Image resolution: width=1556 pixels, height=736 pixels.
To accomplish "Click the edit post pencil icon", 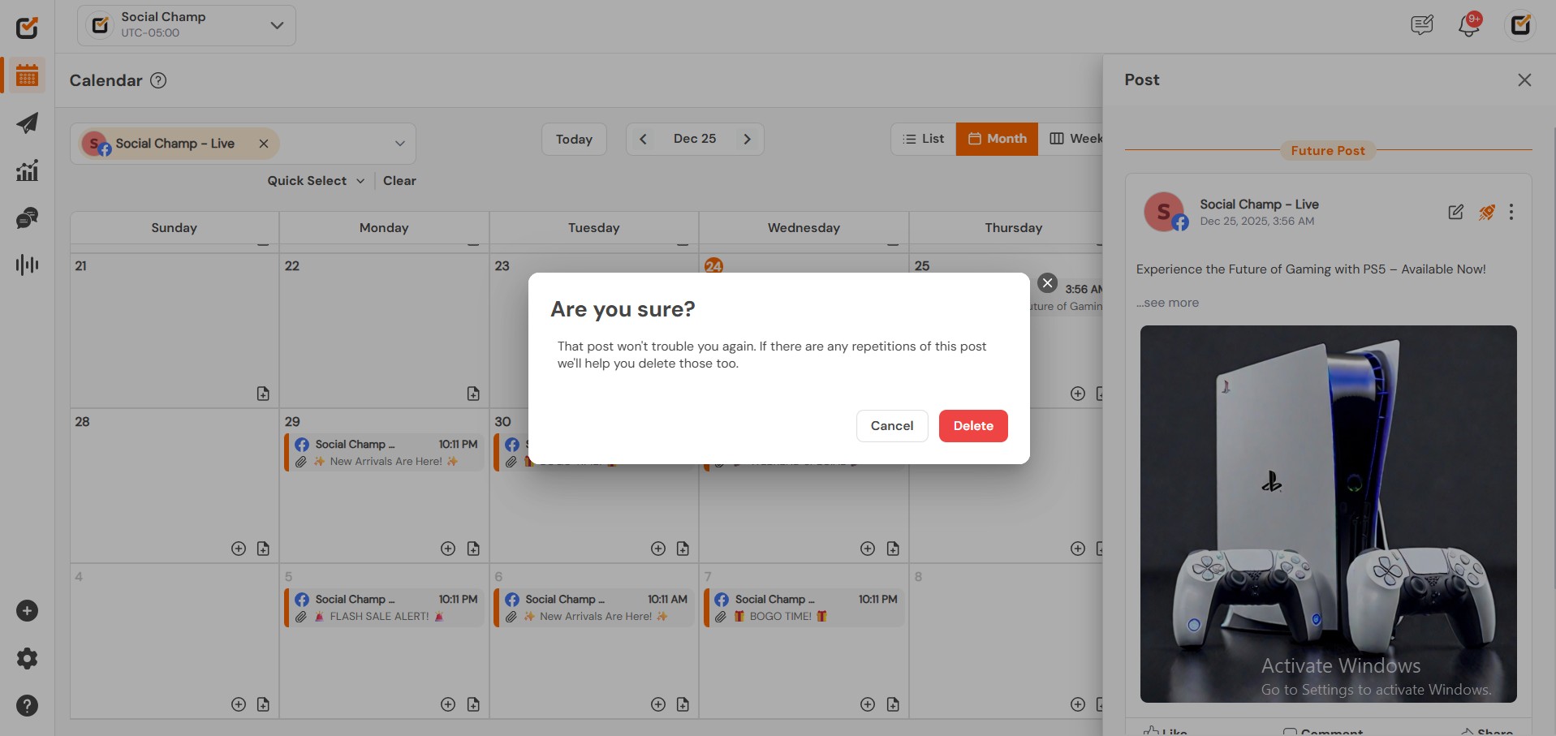I will click(x=1455, y=212).
